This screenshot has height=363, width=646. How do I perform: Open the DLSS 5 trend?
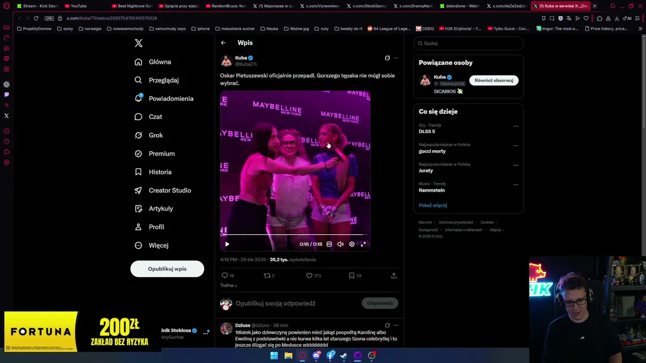[x=427, y=132]
